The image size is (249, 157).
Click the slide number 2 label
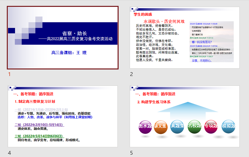(x=131, y=74)
